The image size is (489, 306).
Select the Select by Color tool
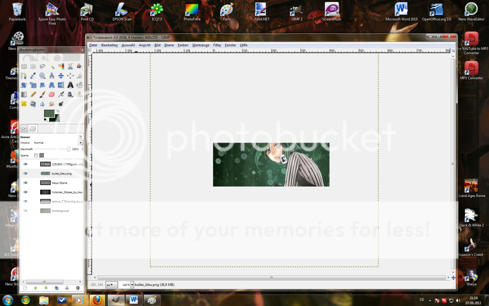click(x=61, y=66)
